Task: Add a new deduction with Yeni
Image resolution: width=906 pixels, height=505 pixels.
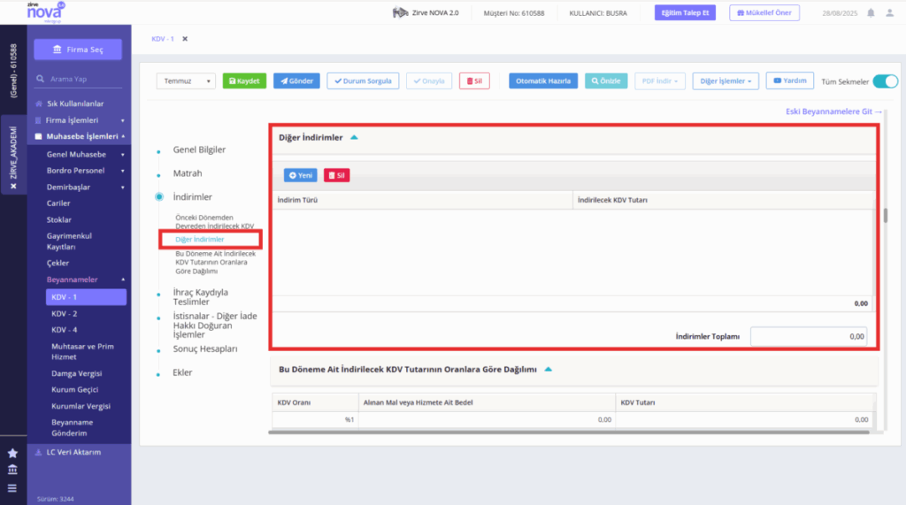Action: click(x=301, y=175)
